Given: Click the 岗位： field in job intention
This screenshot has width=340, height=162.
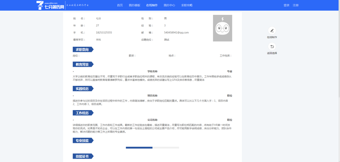Looking at the screenshot, I should point(76,56).
